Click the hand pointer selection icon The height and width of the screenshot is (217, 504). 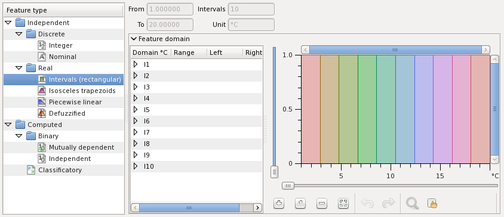pos(432,203)
